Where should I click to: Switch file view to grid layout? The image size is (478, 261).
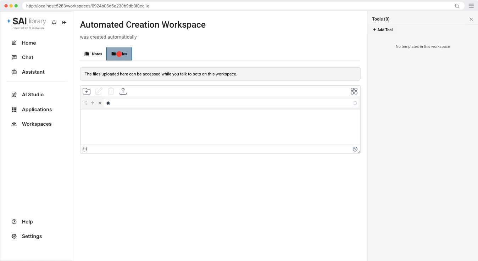point(354,91)
